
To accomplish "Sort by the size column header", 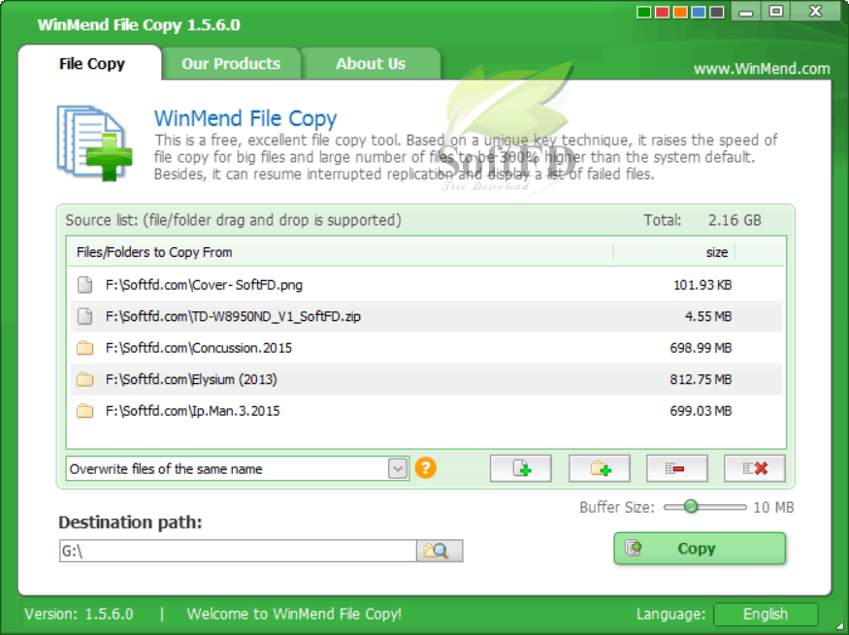I will tap(674, 252).
